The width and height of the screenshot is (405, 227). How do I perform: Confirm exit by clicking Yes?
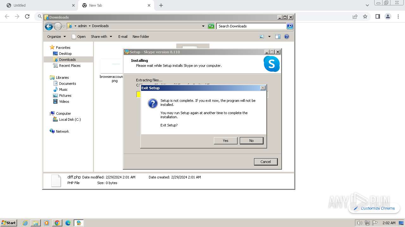(x=226, y=141)
